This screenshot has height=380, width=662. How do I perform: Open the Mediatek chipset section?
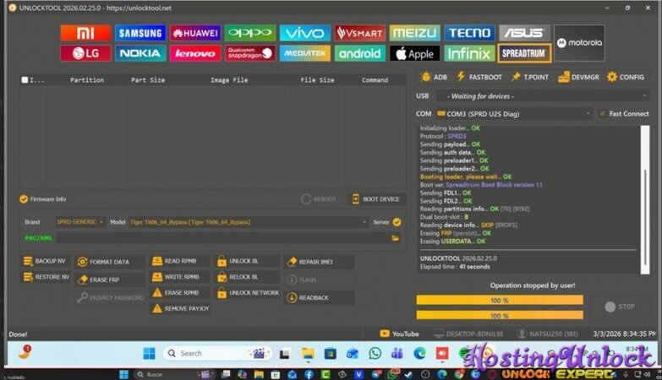click(x=304, y=53)
